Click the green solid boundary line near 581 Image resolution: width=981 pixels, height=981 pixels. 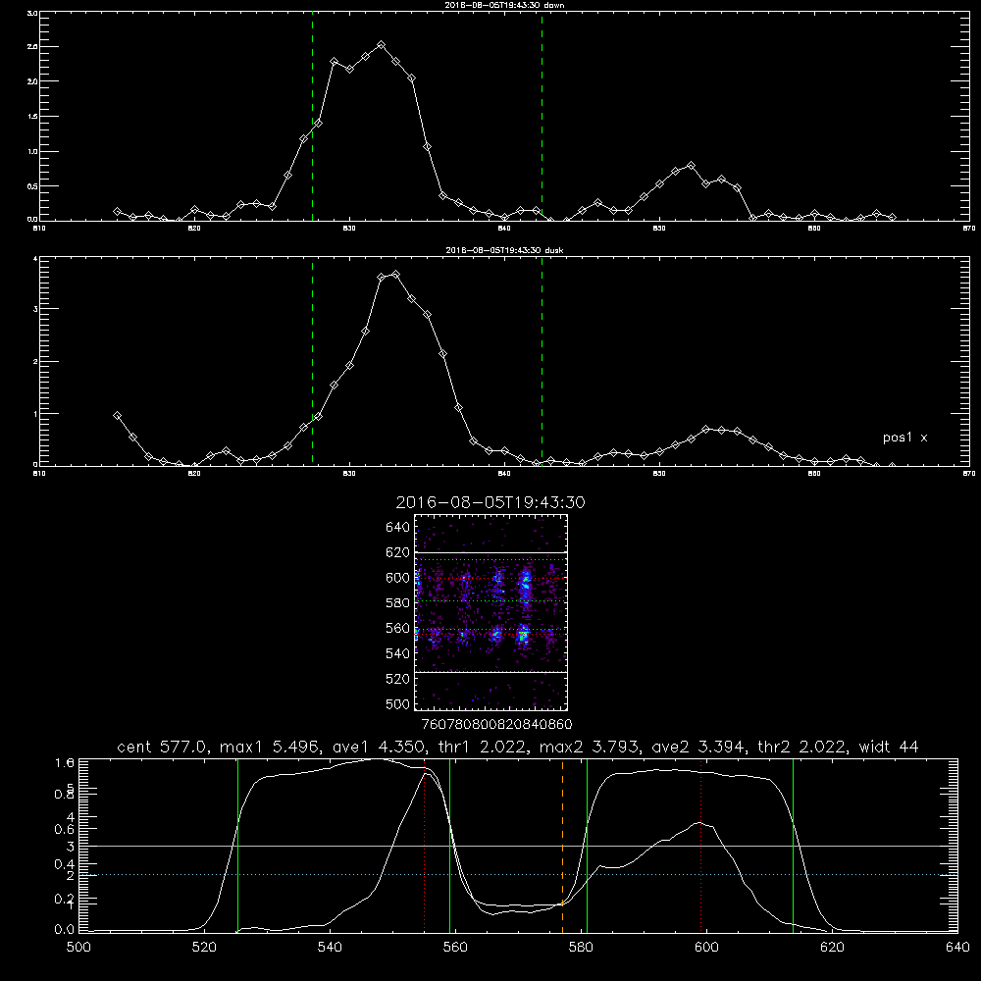[x=587, y=846]
